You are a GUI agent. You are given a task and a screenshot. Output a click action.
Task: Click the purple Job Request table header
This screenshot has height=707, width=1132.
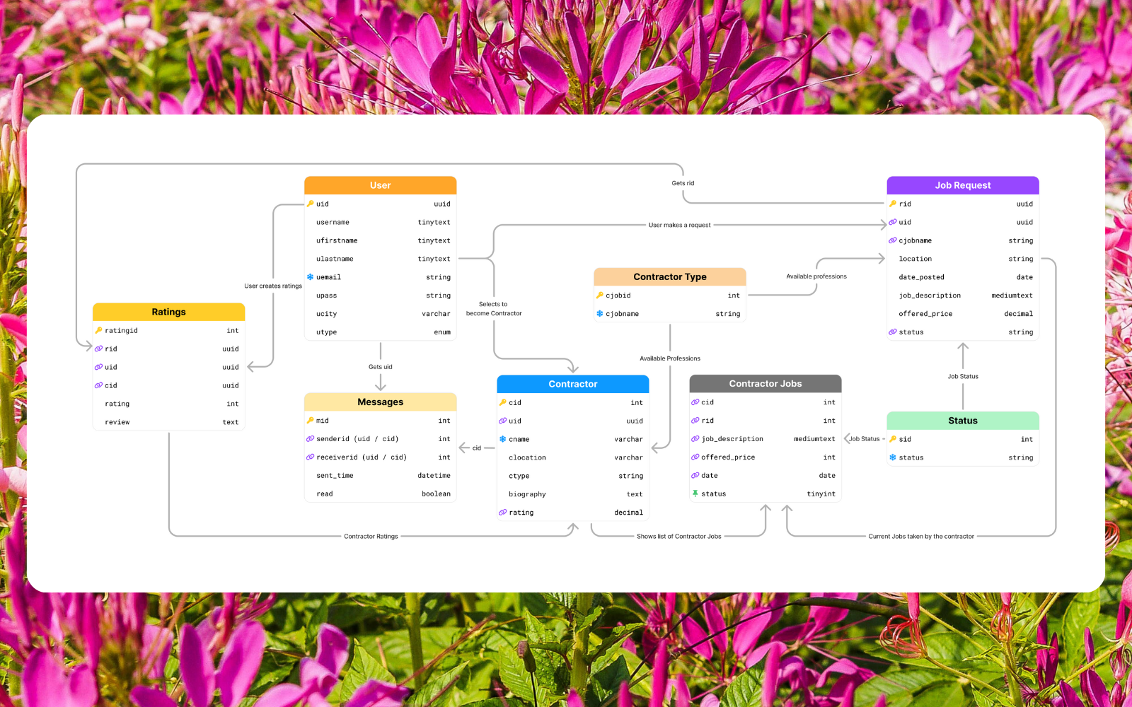962,185
